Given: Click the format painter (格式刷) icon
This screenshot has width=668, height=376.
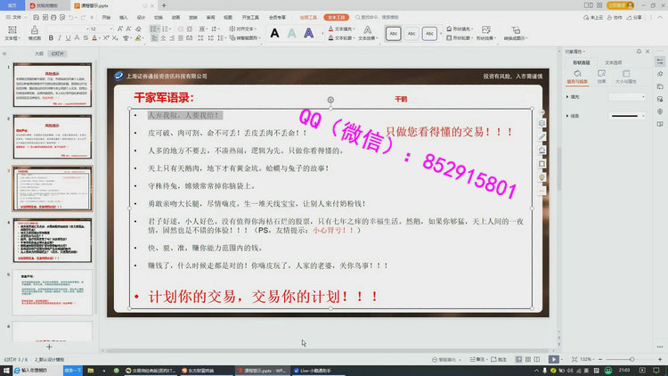Looking at the screenshot, I should 35,34.
